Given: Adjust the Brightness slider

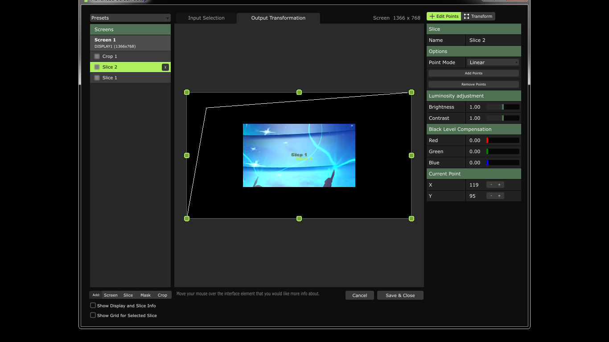Looking at the screenshot, I should click(x=503, y=107).
